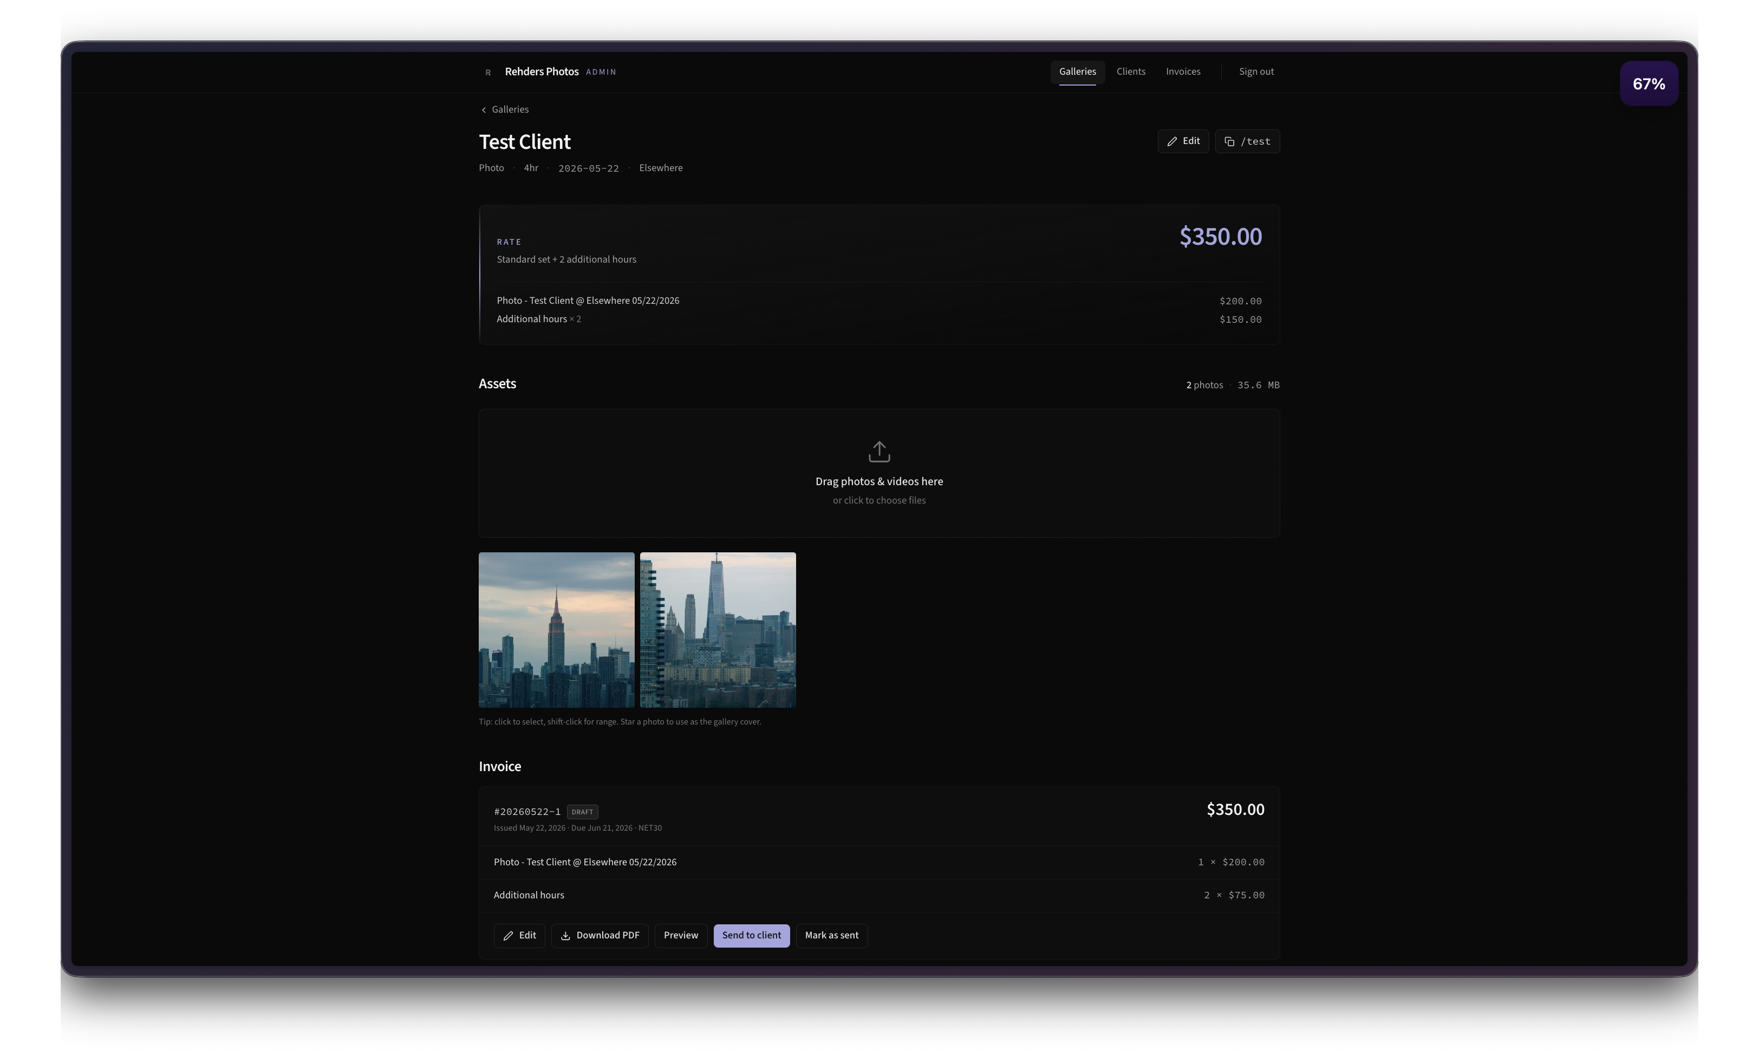Click the upload arrow icon in dropzone
The image size is (1759, 1057).
879,452
